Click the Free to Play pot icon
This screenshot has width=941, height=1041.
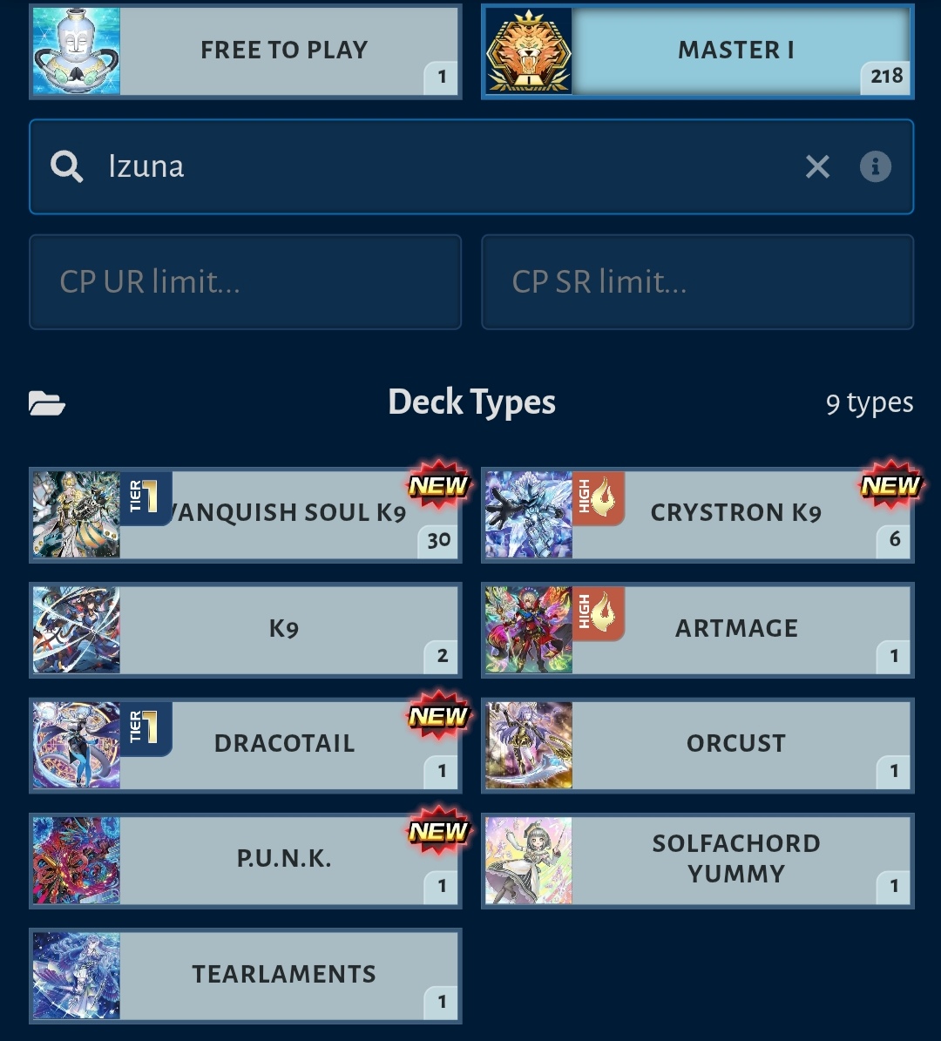77,51
